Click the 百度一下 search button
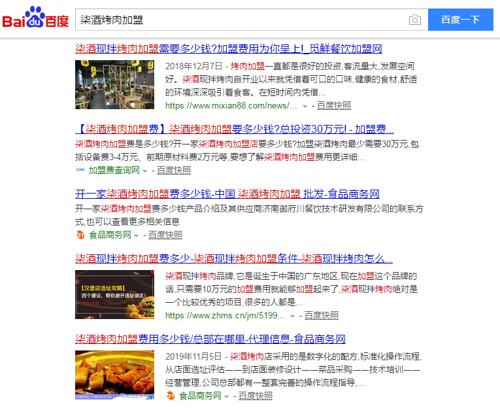This screenshot has width=500, height=408. coord(460,20)
